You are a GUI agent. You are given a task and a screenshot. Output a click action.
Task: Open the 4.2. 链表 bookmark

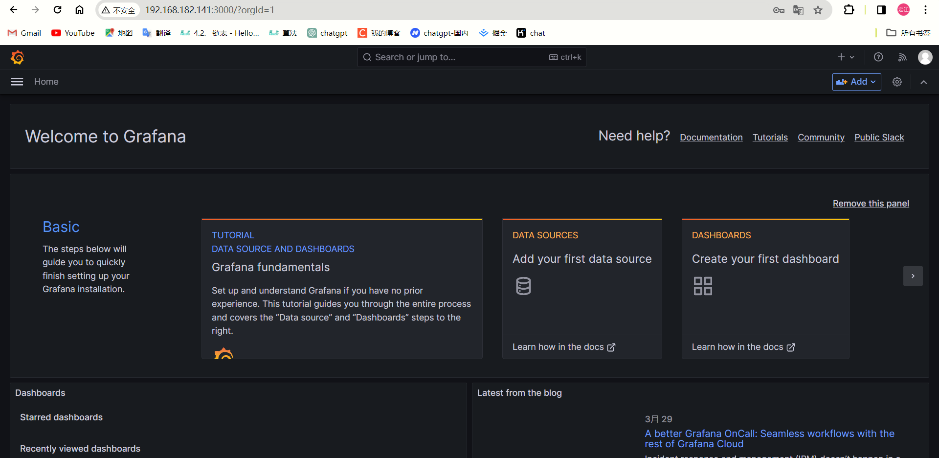[220, 33]
